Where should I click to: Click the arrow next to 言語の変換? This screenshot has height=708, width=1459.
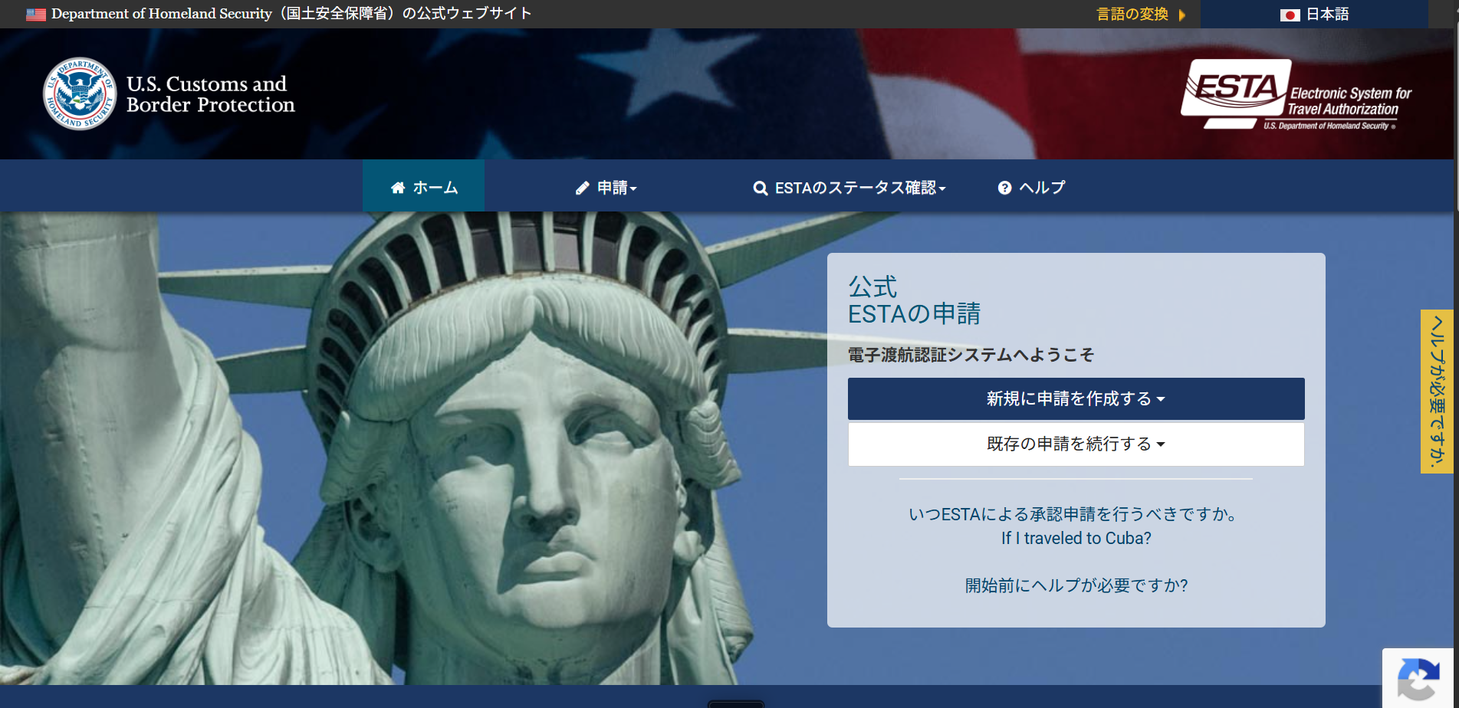(1181, 15)
